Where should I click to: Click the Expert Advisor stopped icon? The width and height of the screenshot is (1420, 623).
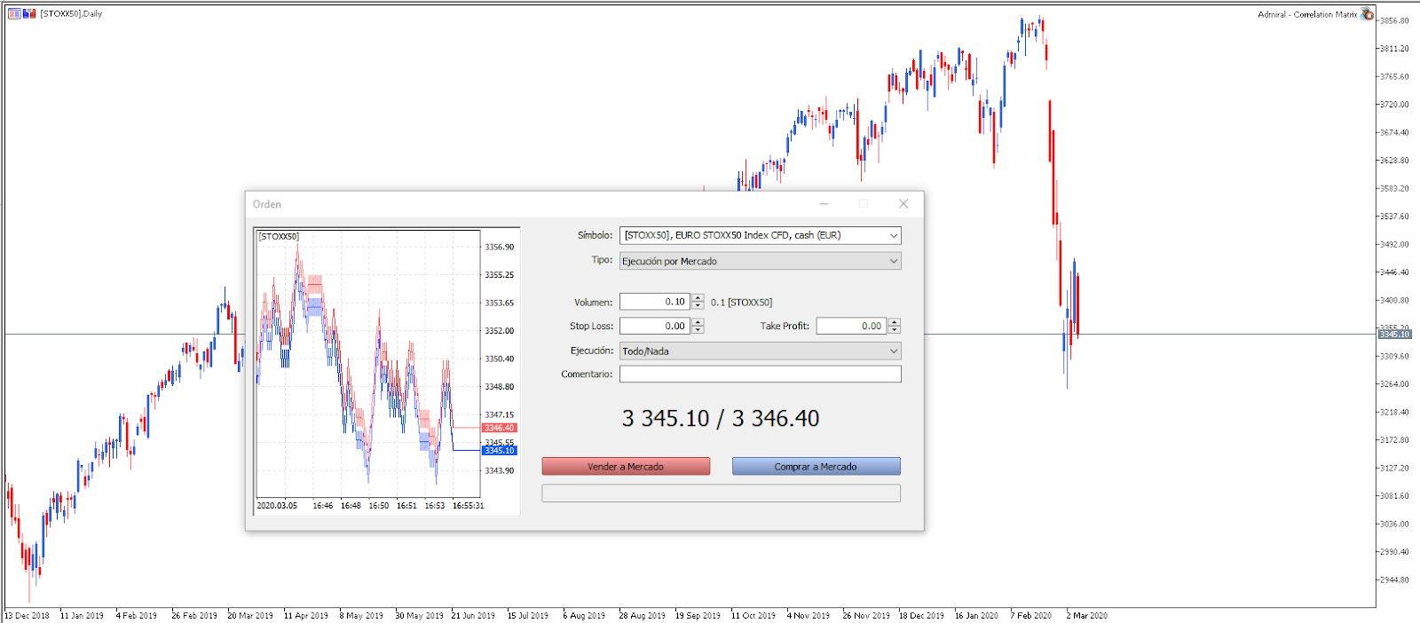pos(1368,14)
